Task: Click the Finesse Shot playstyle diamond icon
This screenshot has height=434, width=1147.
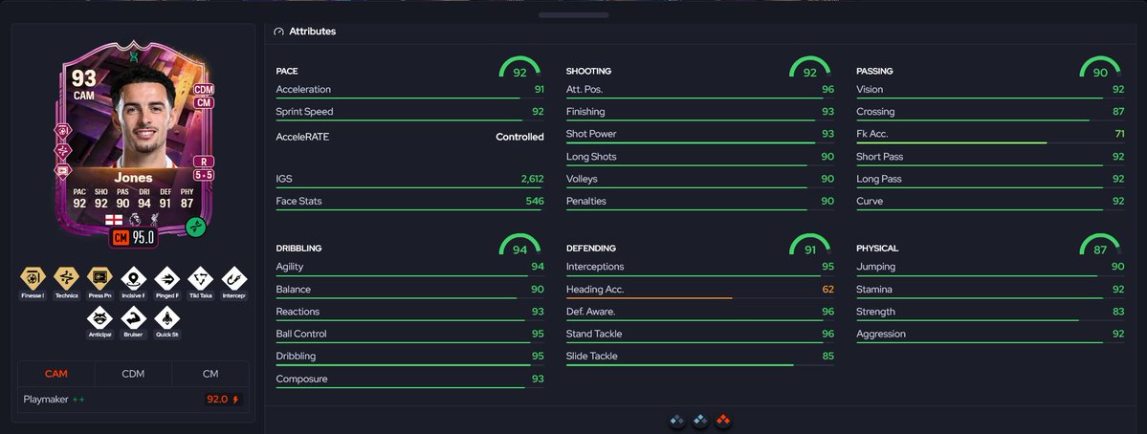Action: click(33, 278)
